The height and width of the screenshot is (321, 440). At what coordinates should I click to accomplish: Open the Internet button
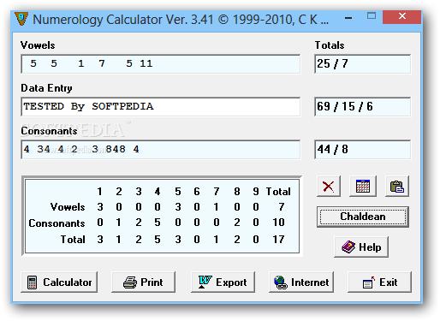(x=301, y=282)
